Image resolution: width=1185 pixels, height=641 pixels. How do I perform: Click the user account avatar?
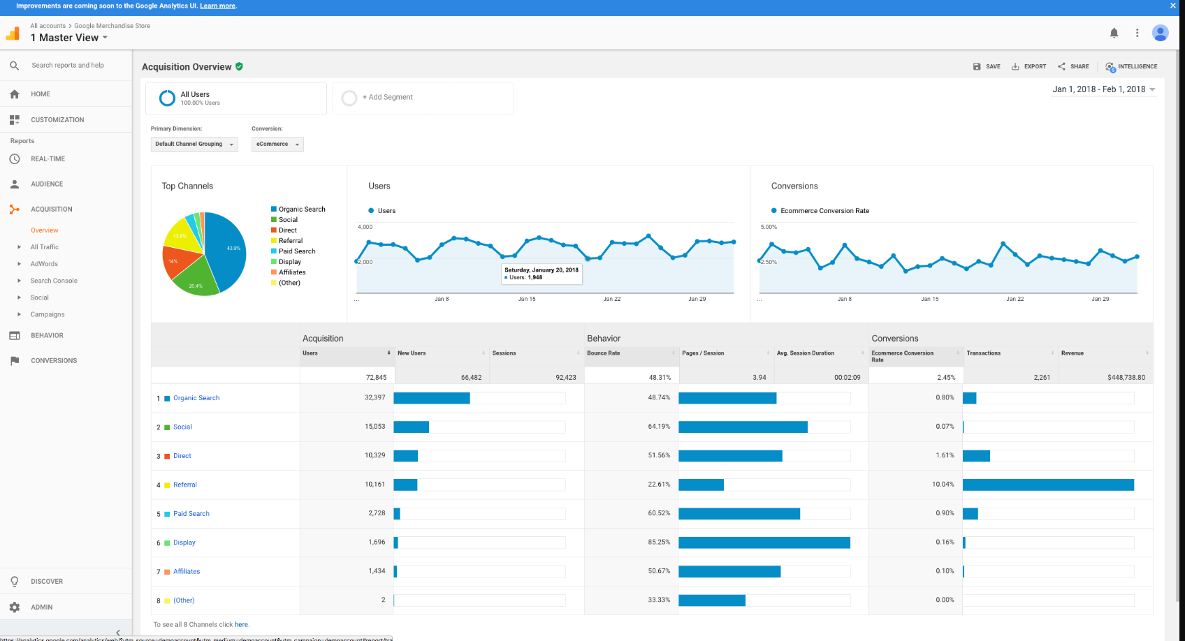pos(1161,33)
